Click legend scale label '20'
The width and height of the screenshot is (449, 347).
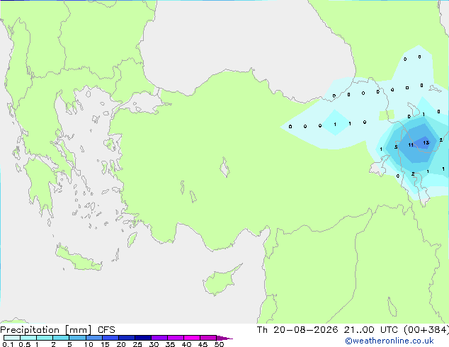coord(121,344)
